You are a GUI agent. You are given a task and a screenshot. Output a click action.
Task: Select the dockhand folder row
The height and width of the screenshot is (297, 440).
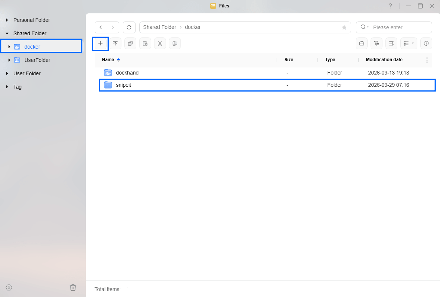[263, 73]
